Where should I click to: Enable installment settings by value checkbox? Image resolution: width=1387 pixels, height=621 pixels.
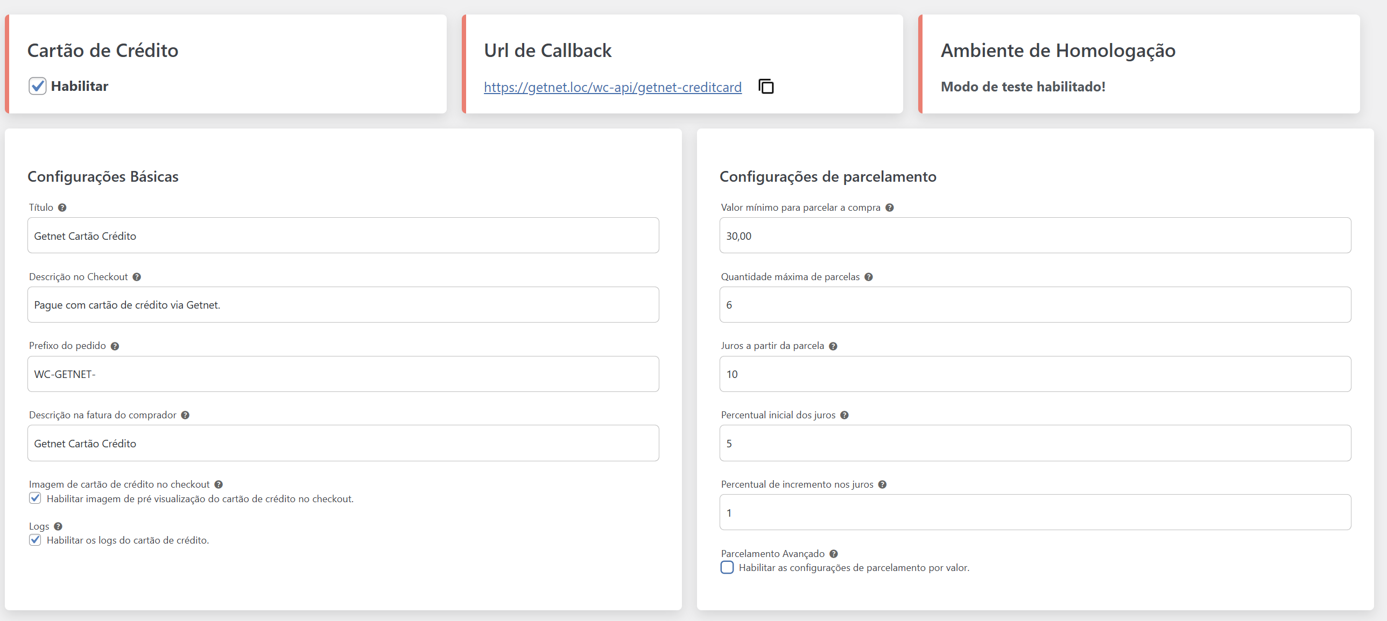pyautogui.click(x=727, y=568)
